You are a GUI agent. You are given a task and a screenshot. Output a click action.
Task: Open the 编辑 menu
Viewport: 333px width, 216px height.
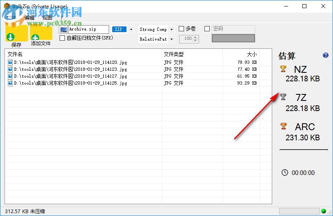click(x=29, y=18)
